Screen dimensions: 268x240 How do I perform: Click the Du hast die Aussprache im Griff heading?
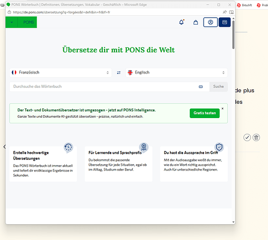pos(191,153)
